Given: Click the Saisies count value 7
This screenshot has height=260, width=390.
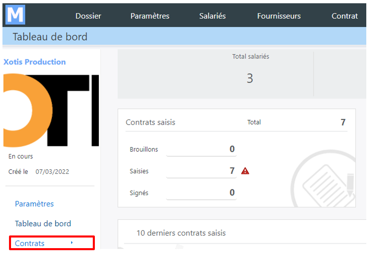Looking at the screenshot, I should 232,171.
